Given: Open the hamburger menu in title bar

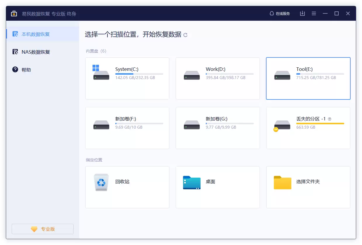Looking at the screenshot, I should [x=314, y=13].
